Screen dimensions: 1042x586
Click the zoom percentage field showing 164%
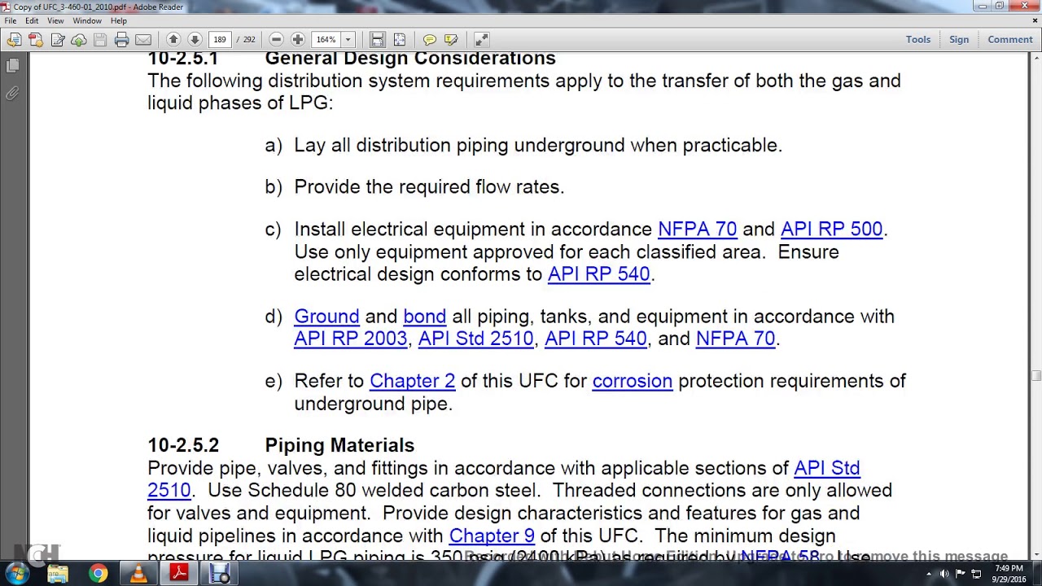click(326, 39)
